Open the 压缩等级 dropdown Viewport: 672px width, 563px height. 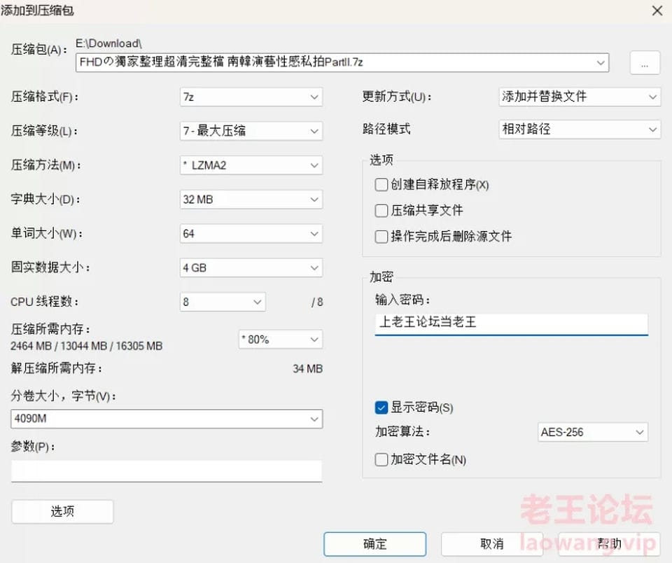251,131
